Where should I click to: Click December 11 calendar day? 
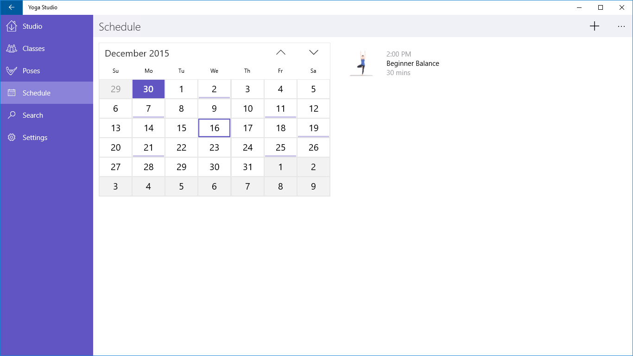280,108
